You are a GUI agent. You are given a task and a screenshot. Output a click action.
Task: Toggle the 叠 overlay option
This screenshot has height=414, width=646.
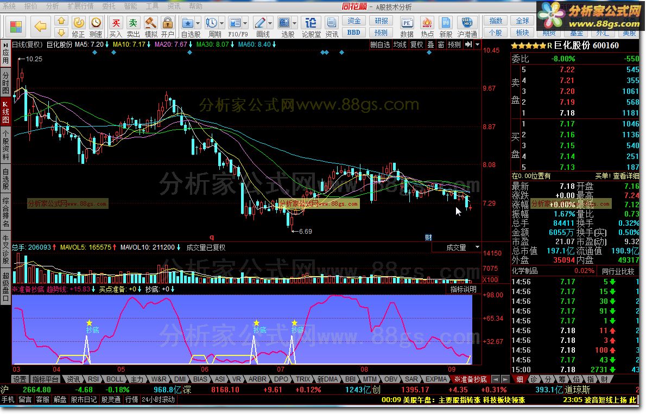click(430, 44)
